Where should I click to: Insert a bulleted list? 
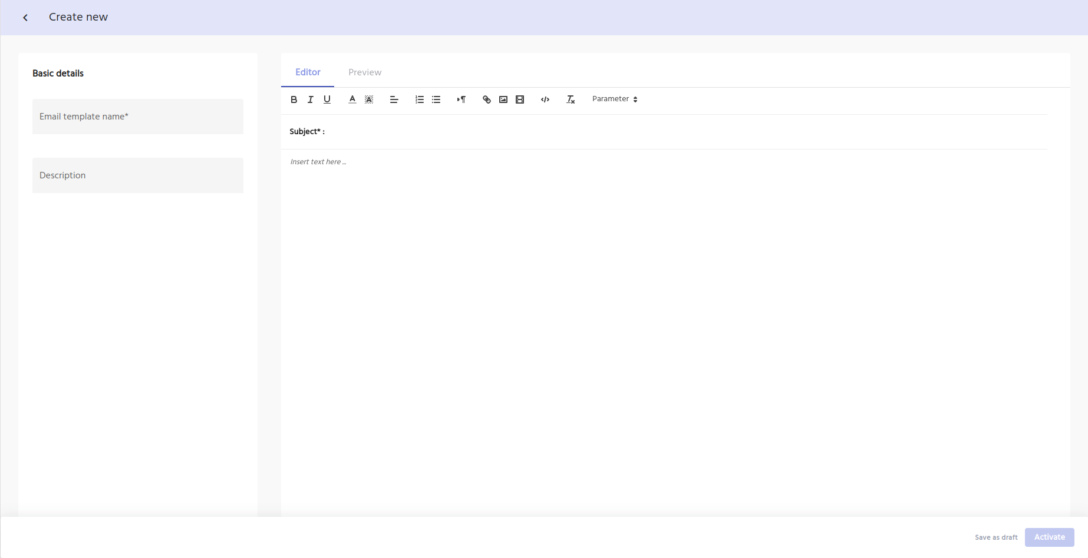pyautogui.click(x=436, y=99)
